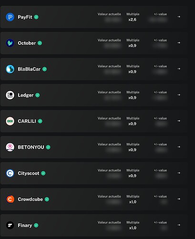This screenshot has width=195, height=239.
Task: Open PayFit details with the arrow
Action: [x=179, y=17]
